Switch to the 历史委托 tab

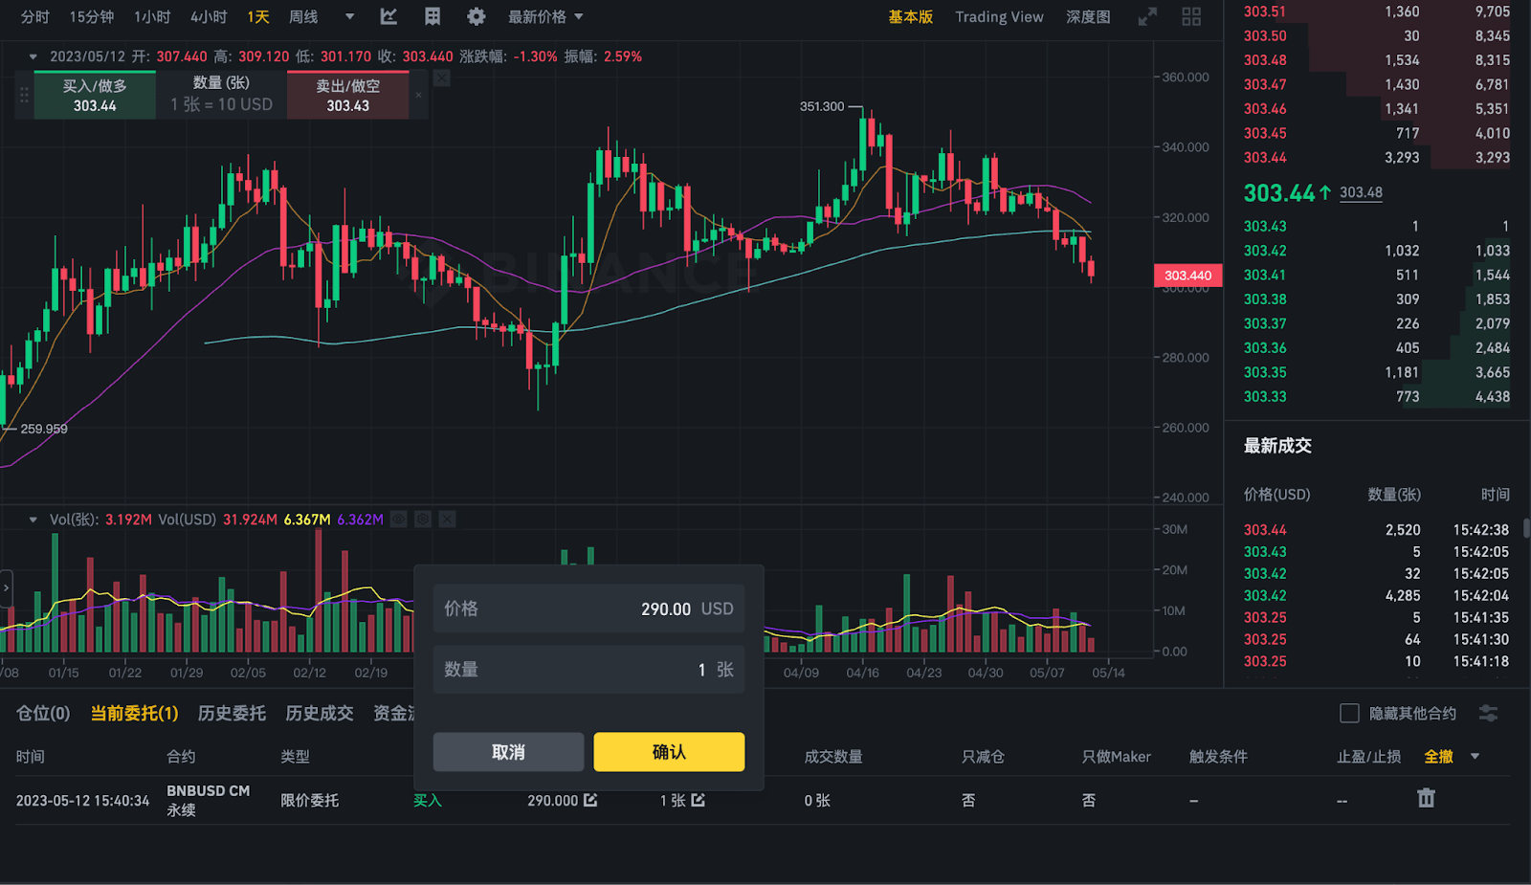pos(232,714)
